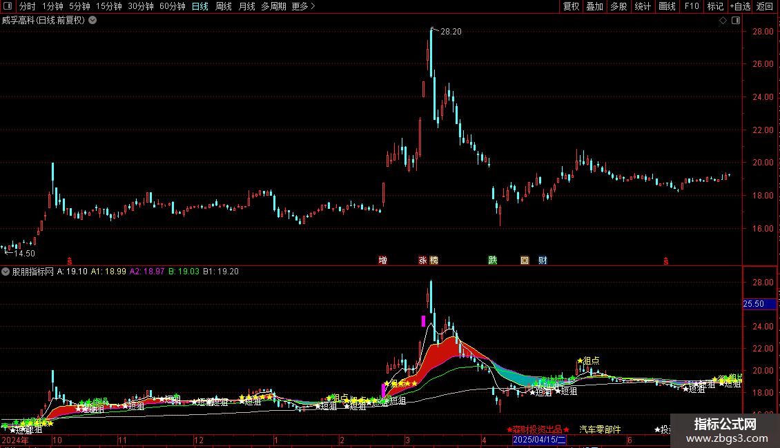Click the A: 19.10 indicator value
780x448 pixels.
pos(72,272)
